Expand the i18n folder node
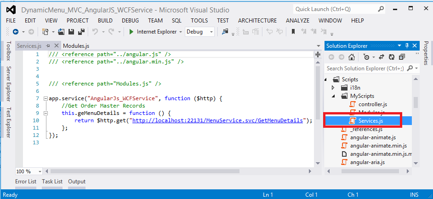This screenshot has width=433, height=199. [334, 88]
